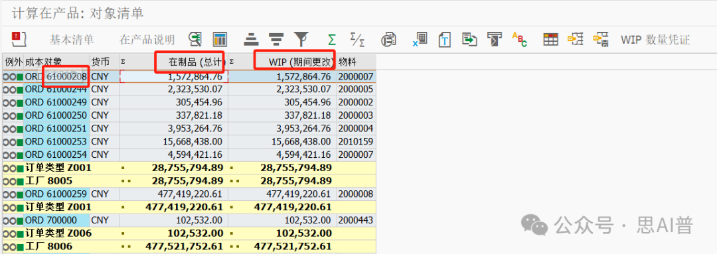
Task: Open the filter funnel tool
Action: tap(301, 39)
